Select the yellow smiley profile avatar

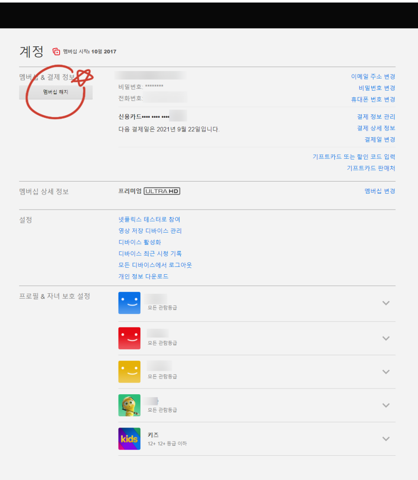(x=129, y=372)
